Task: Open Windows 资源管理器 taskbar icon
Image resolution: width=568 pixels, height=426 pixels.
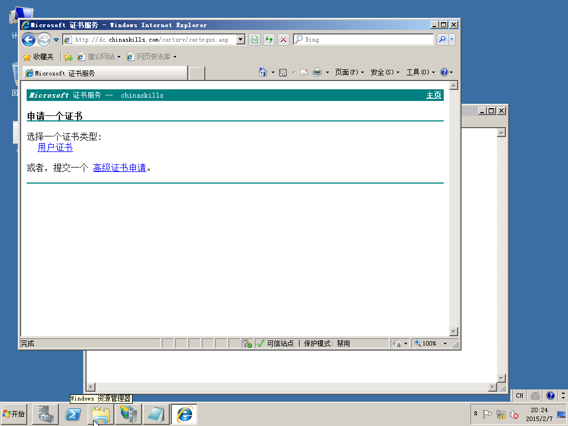Action: coord(101,414)
